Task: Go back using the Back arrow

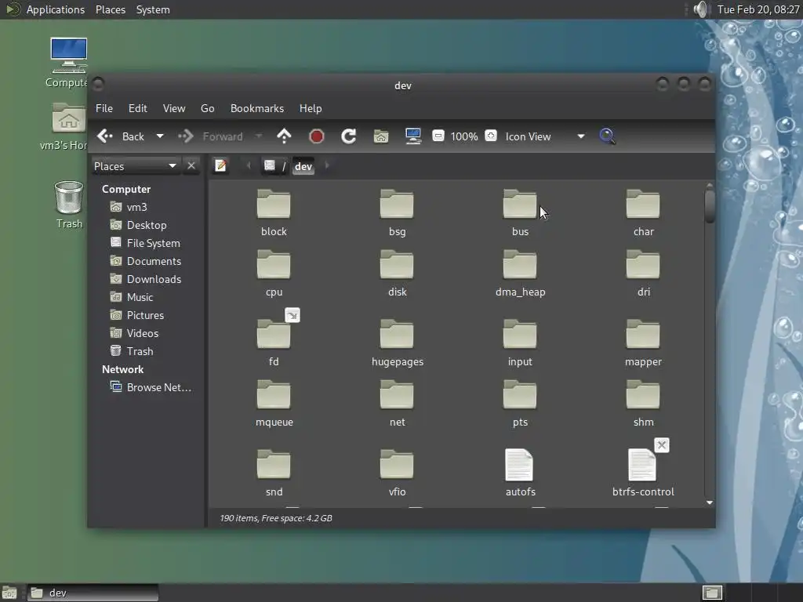Action: click(x=121, y=136)
